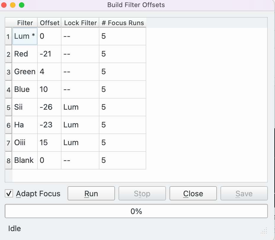Click the Lock Filter column header
275x240 pixels.
(x=80, y=23)
